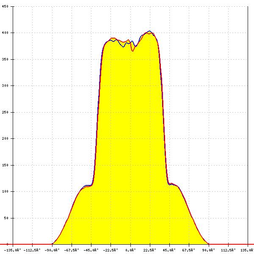Click the 0.0 label on the horizontal axis

[x=130, y=250]
